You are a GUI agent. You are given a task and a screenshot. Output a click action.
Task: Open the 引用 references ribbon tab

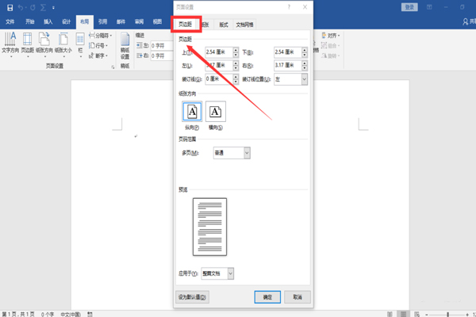pyautogui.click(x=102, y=22)
